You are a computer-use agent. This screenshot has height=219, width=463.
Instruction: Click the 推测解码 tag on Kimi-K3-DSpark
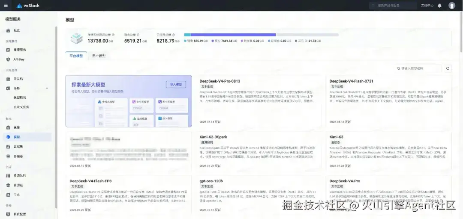tap(207, 142)
